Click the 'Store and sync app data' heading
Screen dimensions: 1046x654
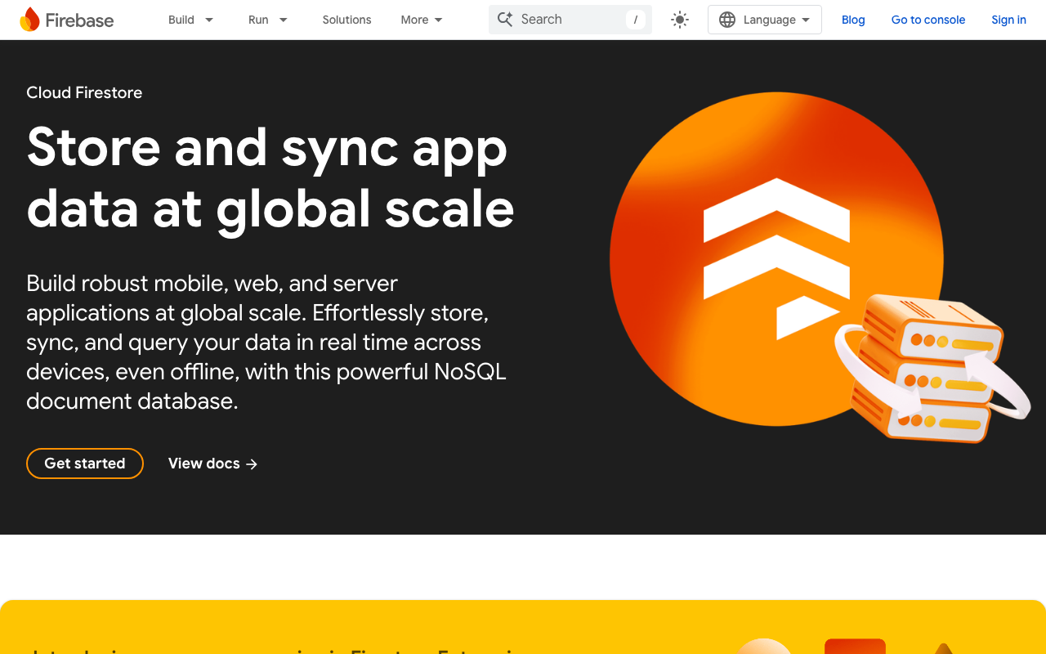point(270,178)
